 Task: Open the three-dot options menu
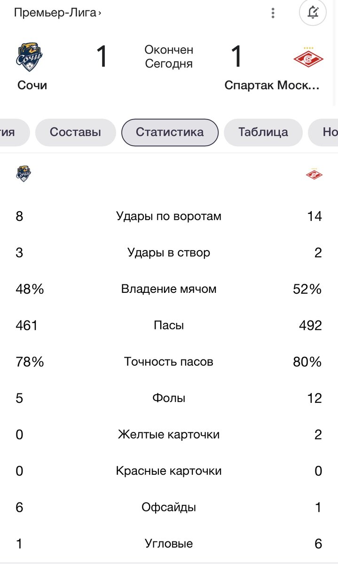point(273,13)
